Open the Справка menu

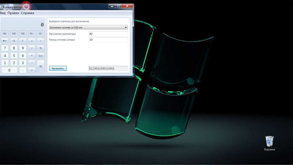pyautogui.click(x=27, y=13)
